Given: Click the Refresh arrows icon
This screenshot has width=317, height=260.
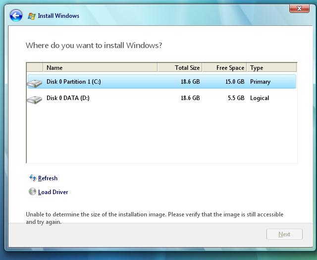Looking at the screenshot, I should click(x=33, y=178).
